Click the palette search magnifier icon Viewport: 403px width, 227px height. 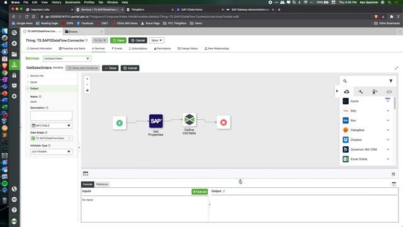345,81
